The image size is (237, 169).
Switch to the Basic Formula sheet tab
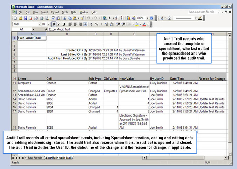[35, 158]
